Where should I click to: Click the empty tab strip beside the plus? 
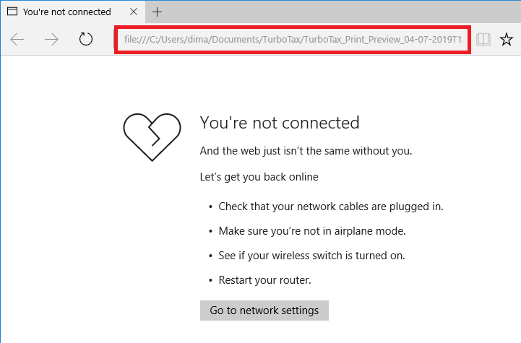[344, 12]
